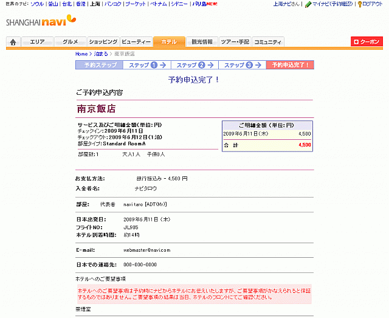The height and width of the screenshot is (318, 389).
Task: Visit the バンコク navi link
Action: pos(113,4)
